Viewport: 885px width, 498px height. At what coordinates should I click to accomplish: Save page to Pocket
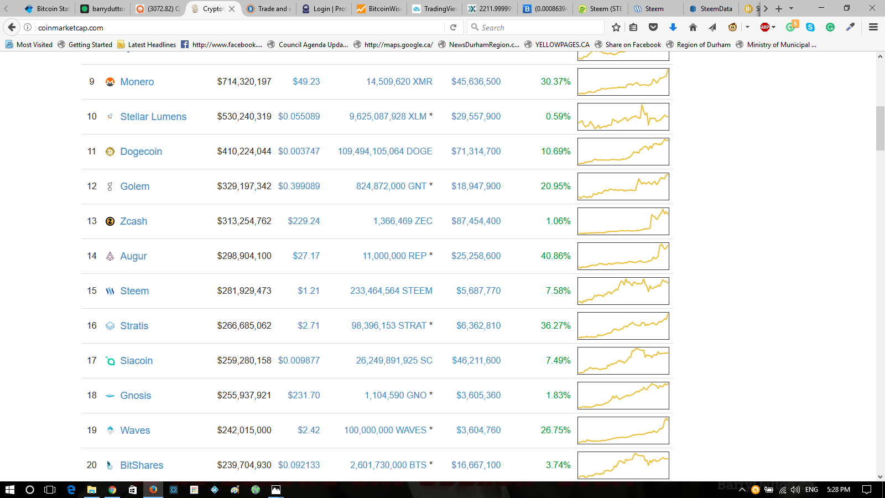pyautogui.click(x=653, y=27)
